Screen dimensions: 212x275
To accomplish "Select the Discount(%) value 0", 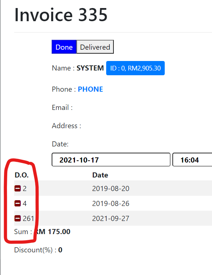I will 60,250.
